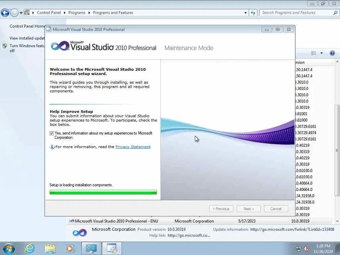Switch to the setup installer taskbar button
This screenshot has height=255, width=340.
pos(112,248)
